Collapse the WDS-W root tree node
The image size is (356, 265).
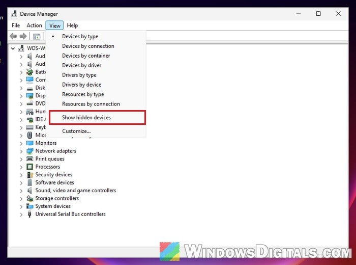click(13, 48)
